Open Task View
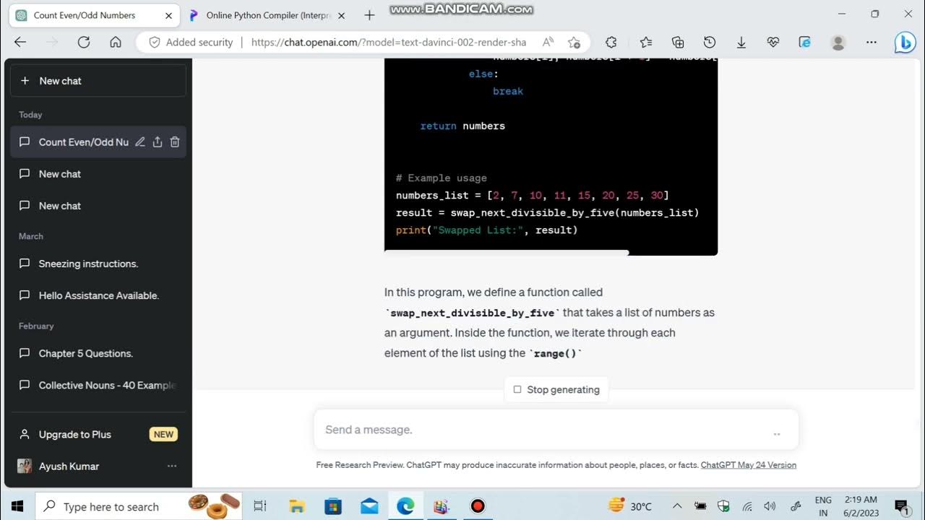925x520 pixels. click(x=260, y=506)
